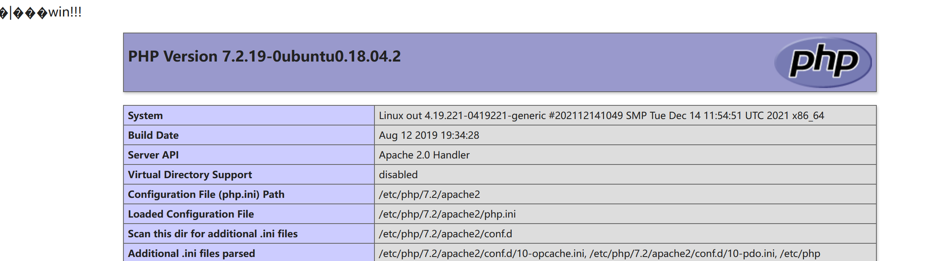
Task: Click the garbled win!!! text at top
Action: [40, 12]
